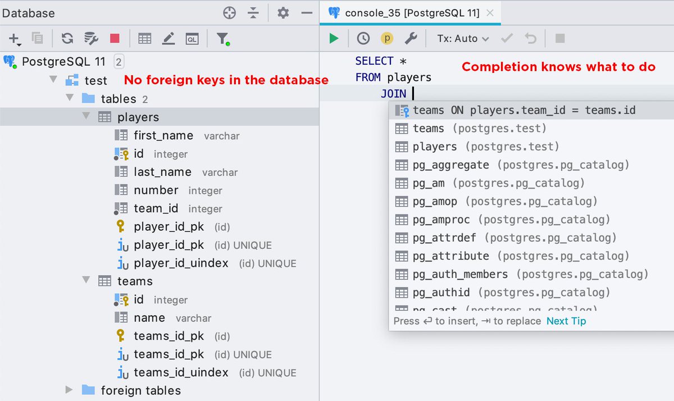Click the grey Stop square in console toolbar
This screenshot has width=674, height=401.
point(560,38)
